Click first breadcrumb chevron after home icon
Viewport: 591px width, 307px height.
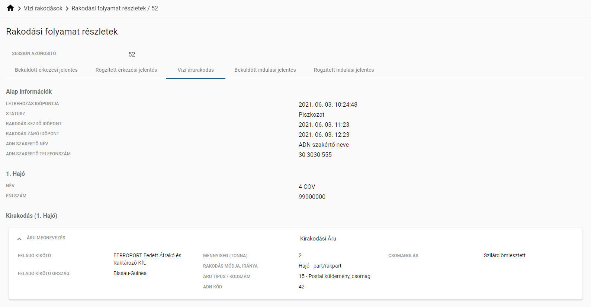[19, 9]
